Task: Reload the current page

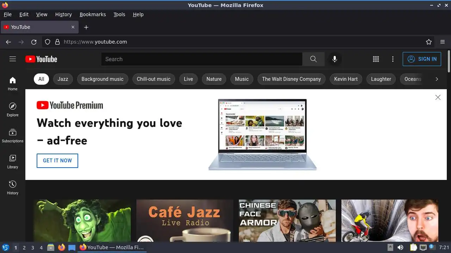Action: tap(34, 42)
